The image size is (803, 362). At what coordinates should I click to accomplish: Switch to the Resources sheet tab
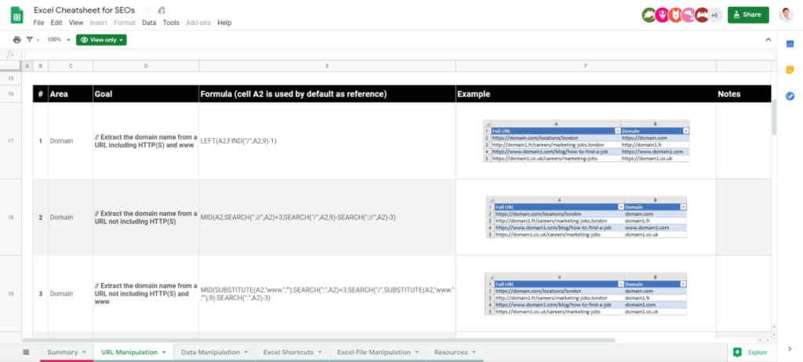(451, 353)
